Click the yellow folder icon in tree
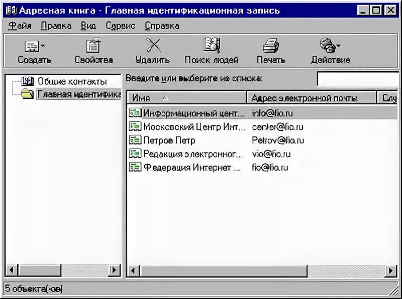 point(27,94)
